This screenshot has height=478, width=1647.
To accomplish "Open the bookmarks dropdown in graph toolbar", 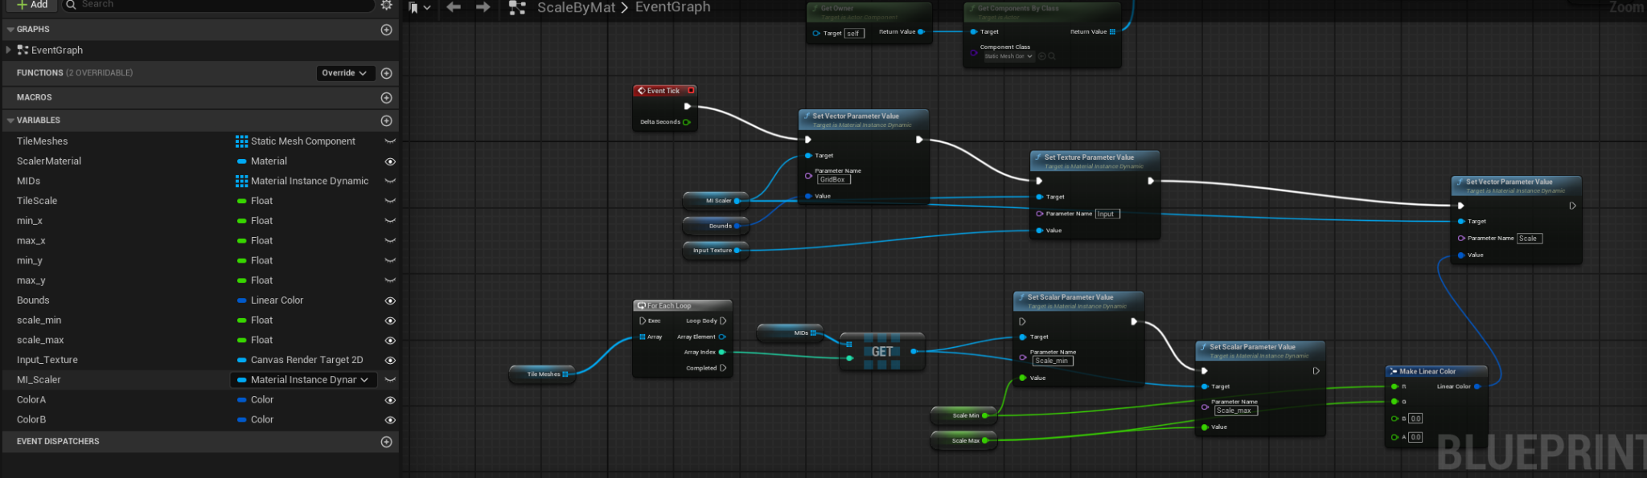I will (419, 8).
